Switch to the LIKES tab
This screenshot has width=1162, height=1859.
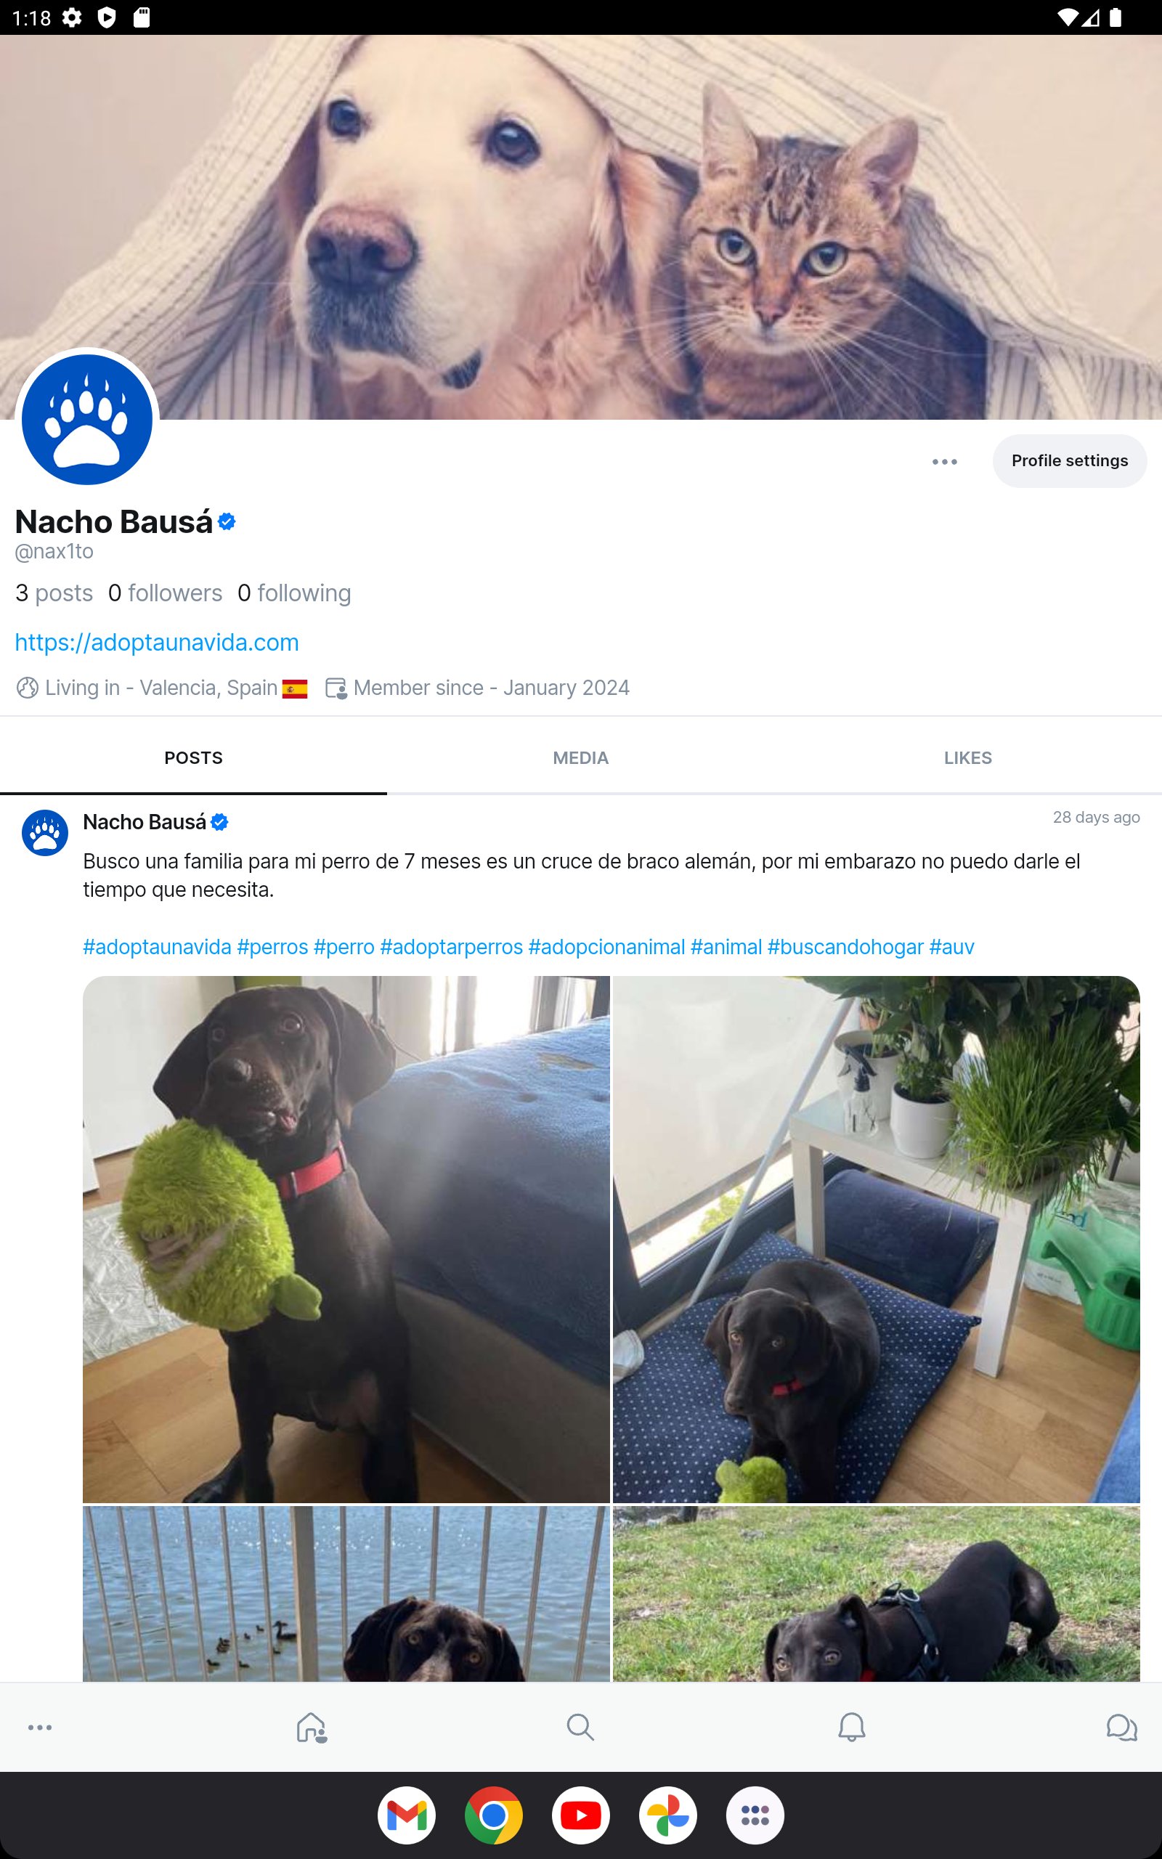968,757
